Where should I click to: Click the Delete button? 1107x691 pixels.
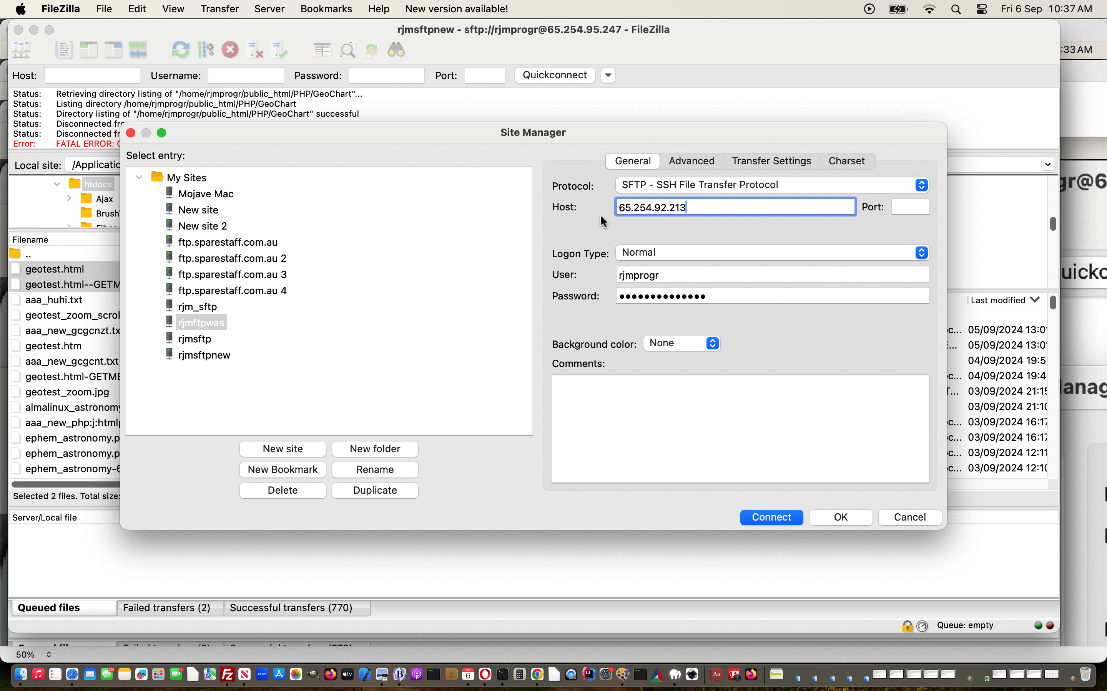[283, 490]
